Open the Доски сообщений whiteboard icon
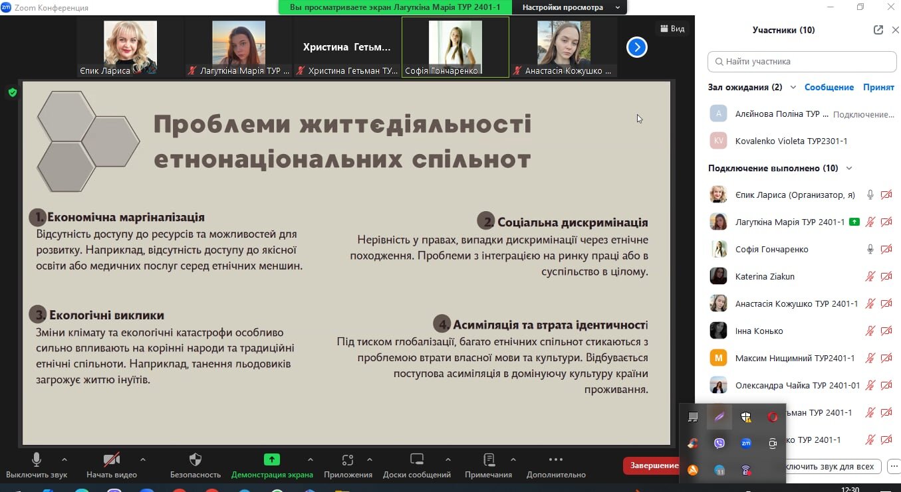 pyautogui.click(x=417, y=459)
